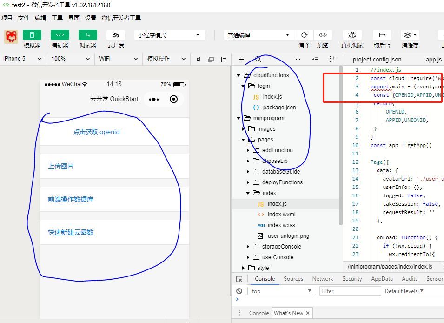Open the three-dot more options in file tree
444x323 pixels.
coord(298,59)
